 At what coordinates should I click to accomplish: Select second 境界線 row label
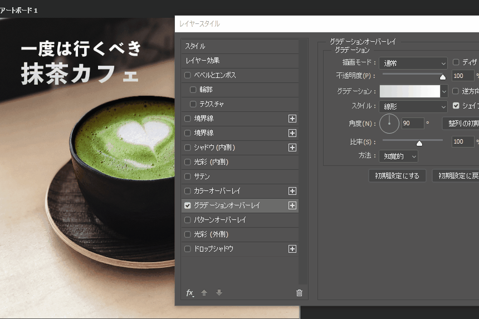pyautogui.click(x=204, y=133)
